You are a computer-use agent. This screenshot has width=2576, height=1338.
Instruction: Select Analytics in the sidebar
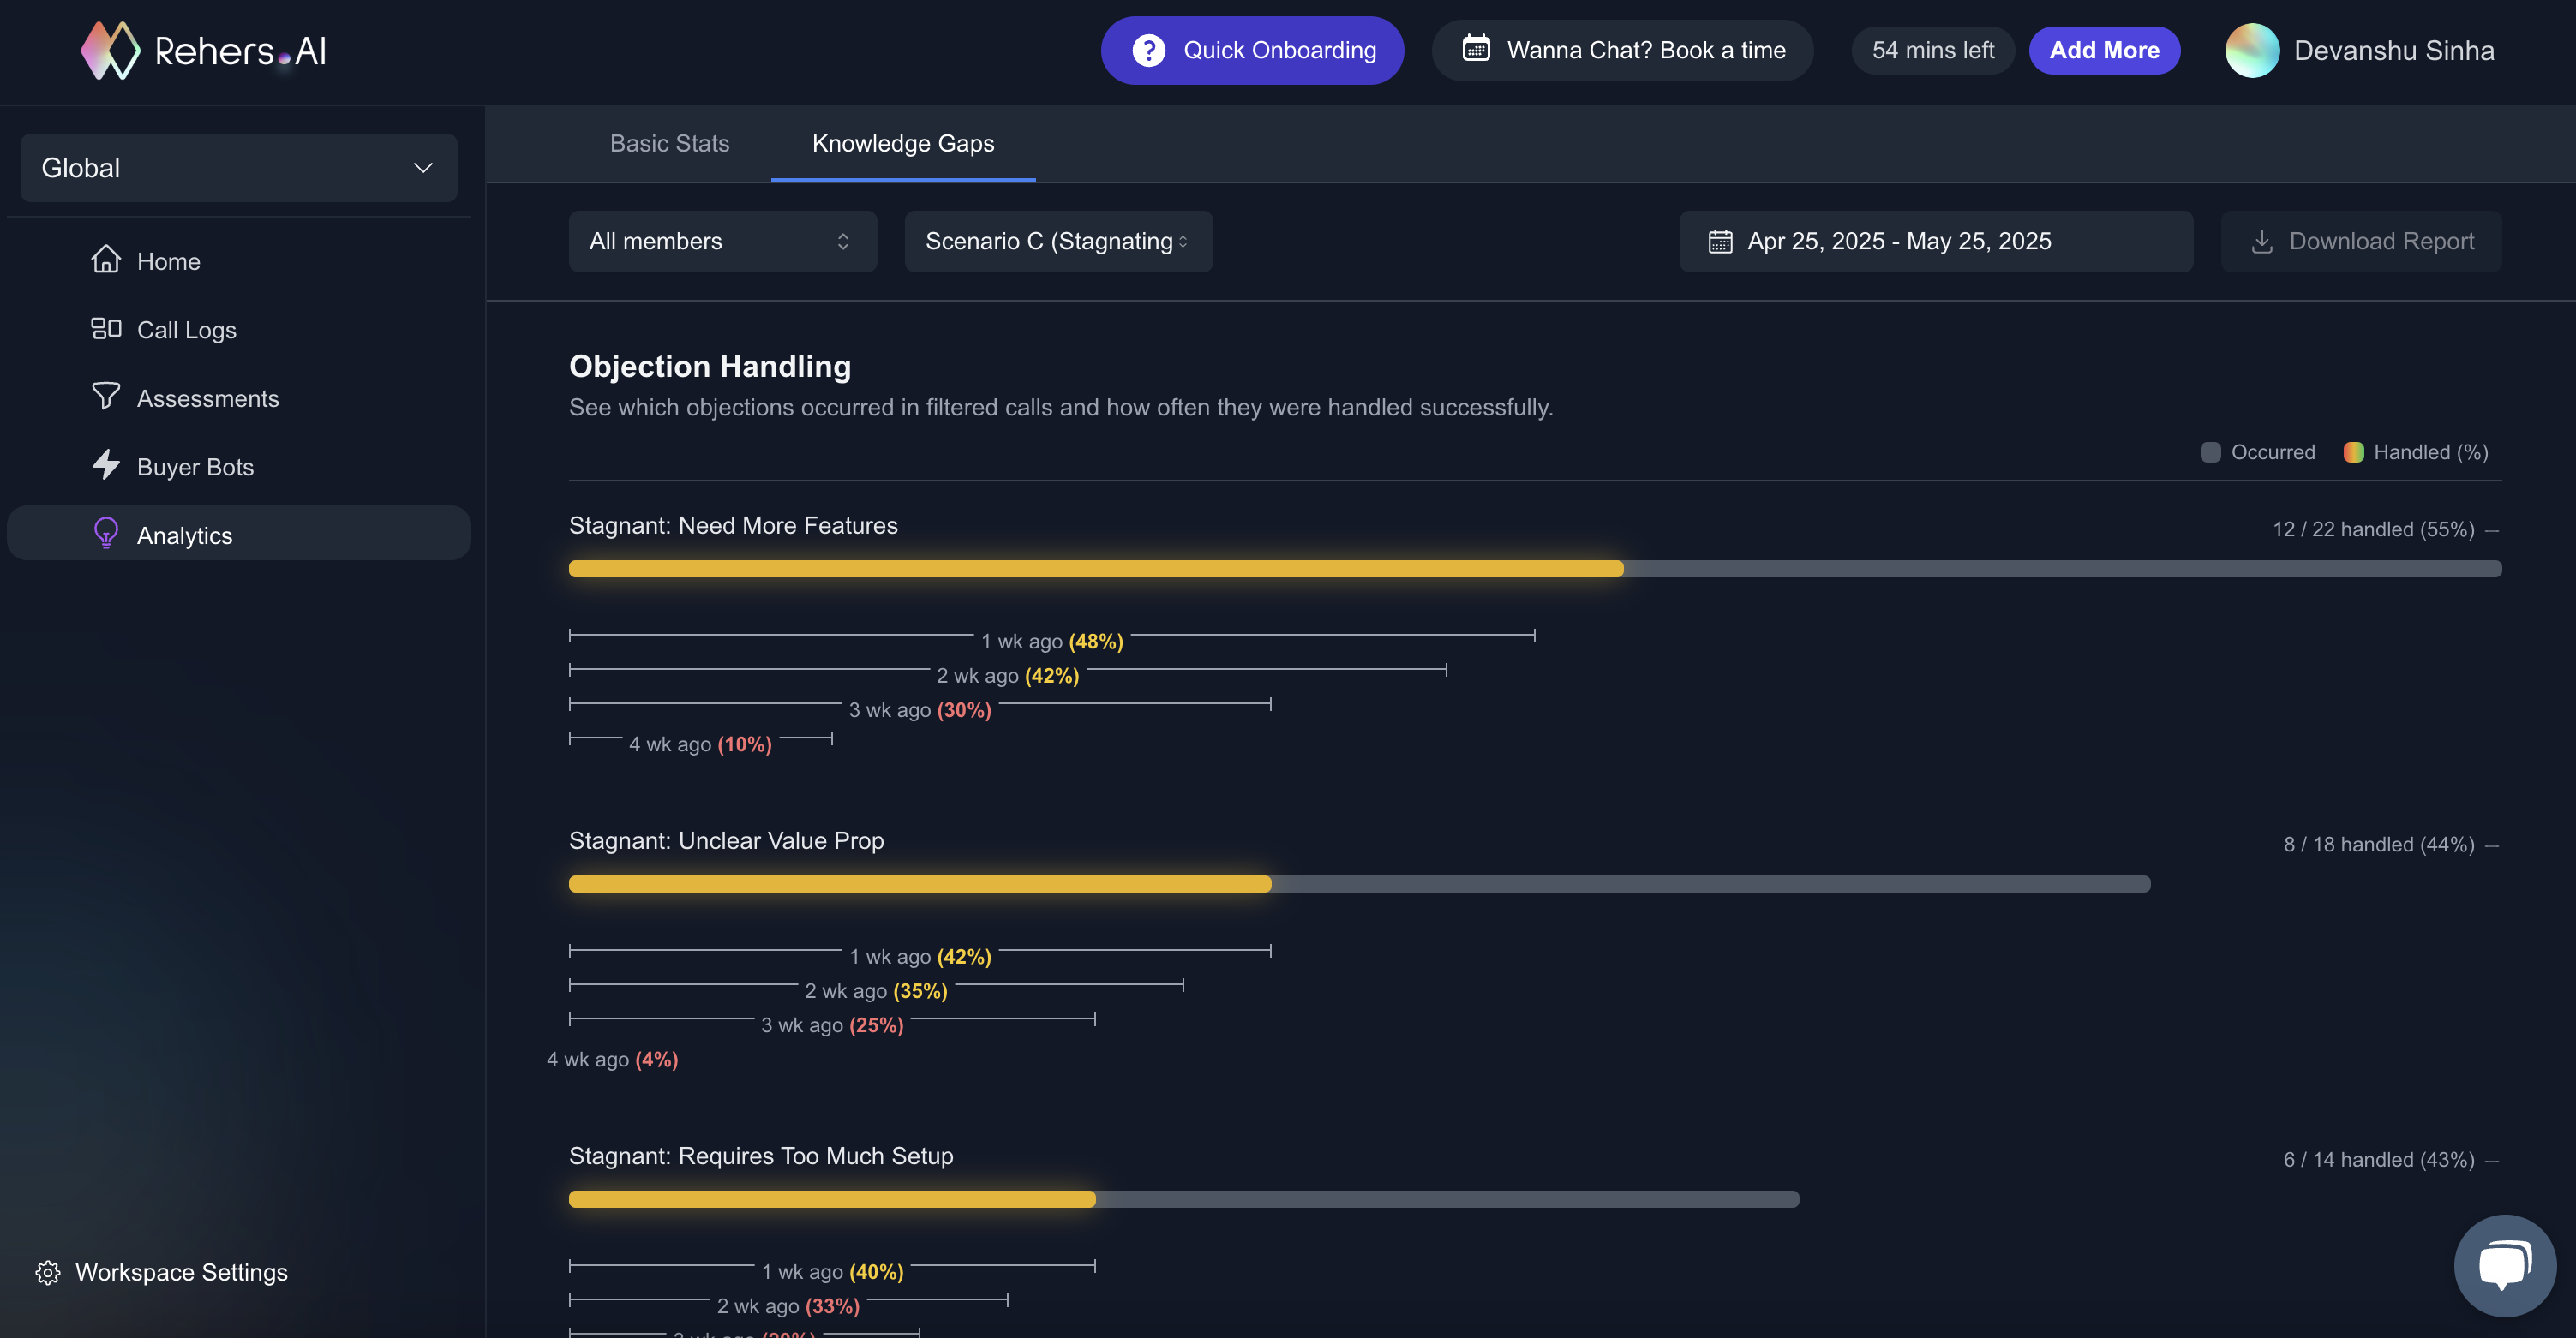tap(238, 534)
